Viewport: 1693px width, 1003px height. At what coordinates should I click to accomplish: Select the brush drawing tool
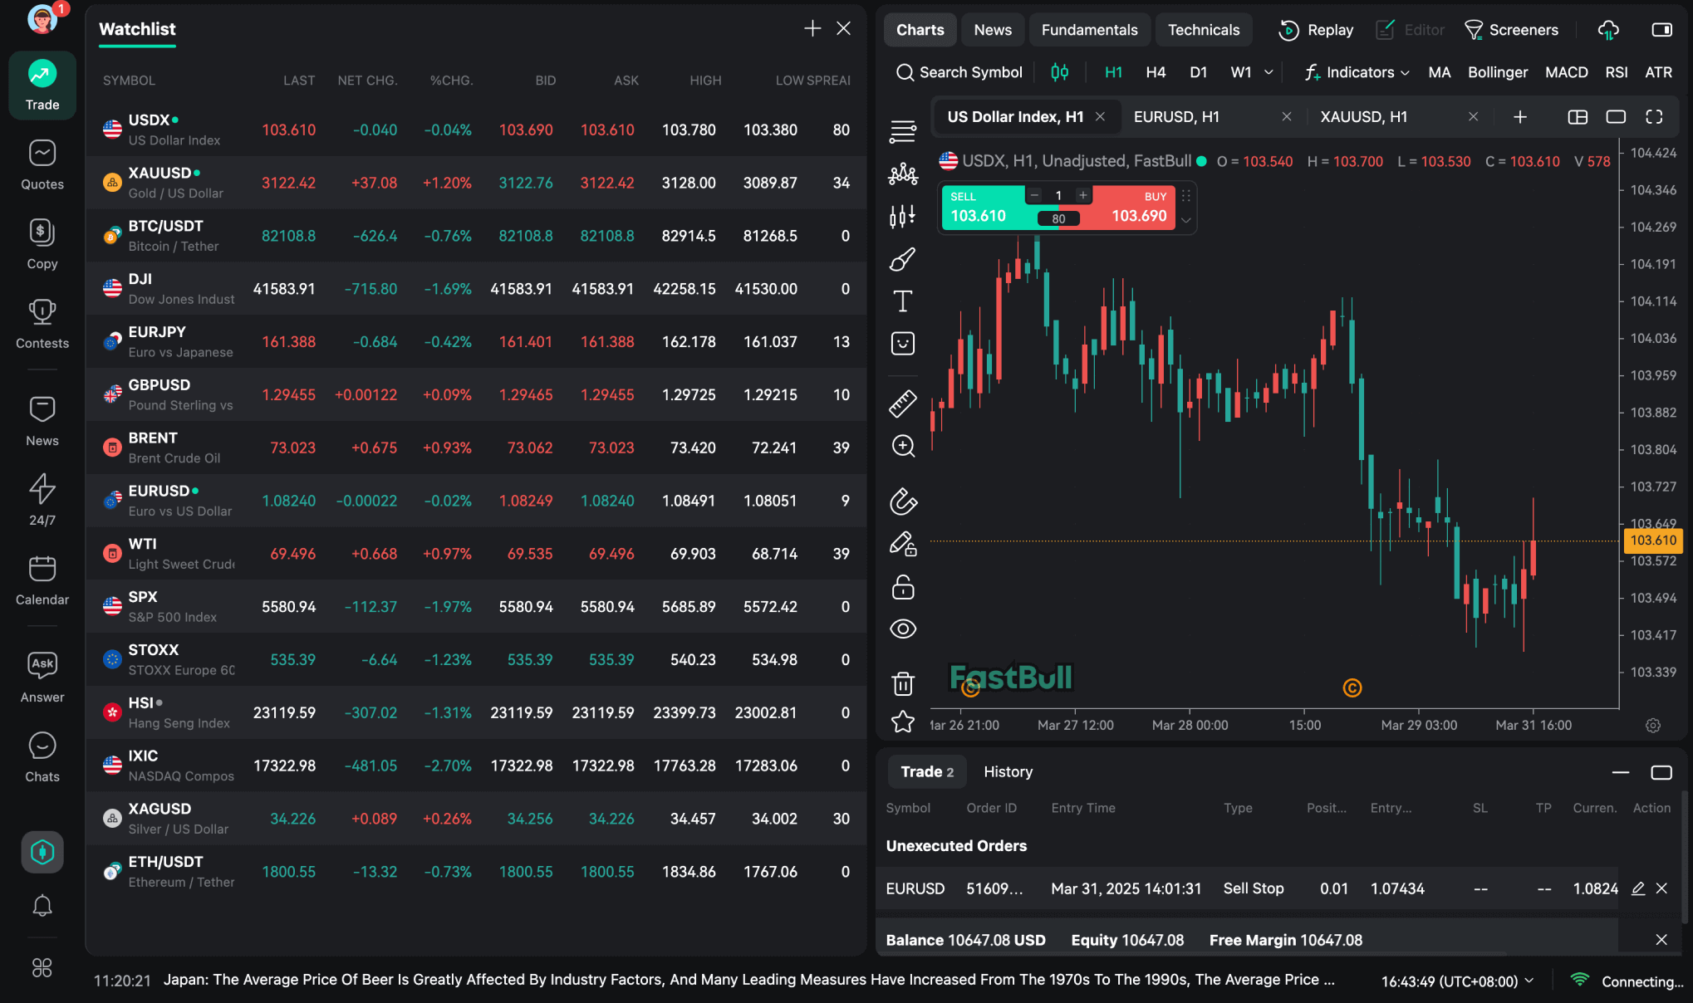[x=903, y=260]
